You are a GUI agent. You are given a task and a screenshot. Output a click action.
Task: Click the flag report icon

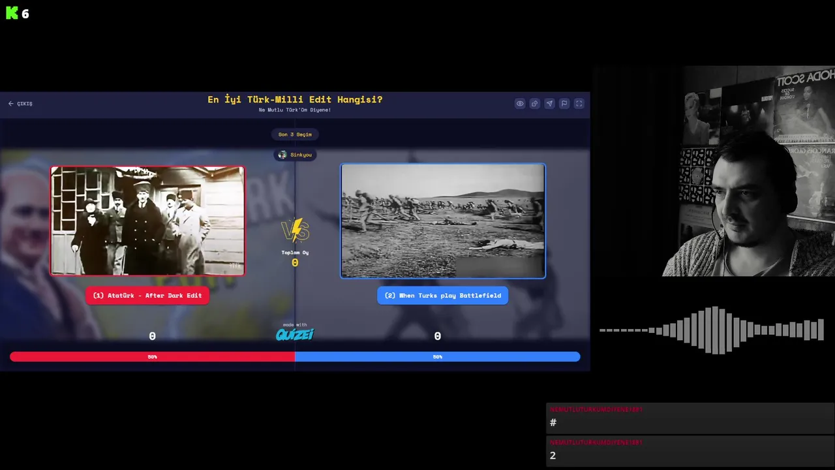[564, 103]
